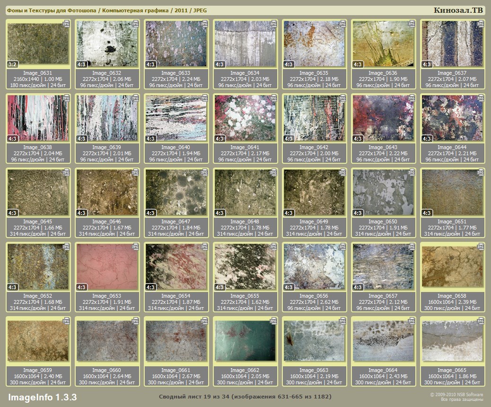Click the JPG badge on Image_0631

(67, 23)
